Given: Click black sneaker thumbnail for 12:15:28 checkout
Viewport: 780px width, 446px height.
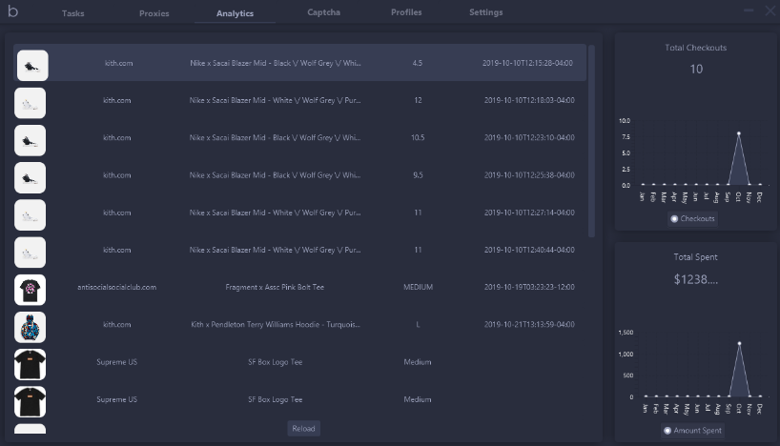Looking at the screenshot, I should click(32, 65).
